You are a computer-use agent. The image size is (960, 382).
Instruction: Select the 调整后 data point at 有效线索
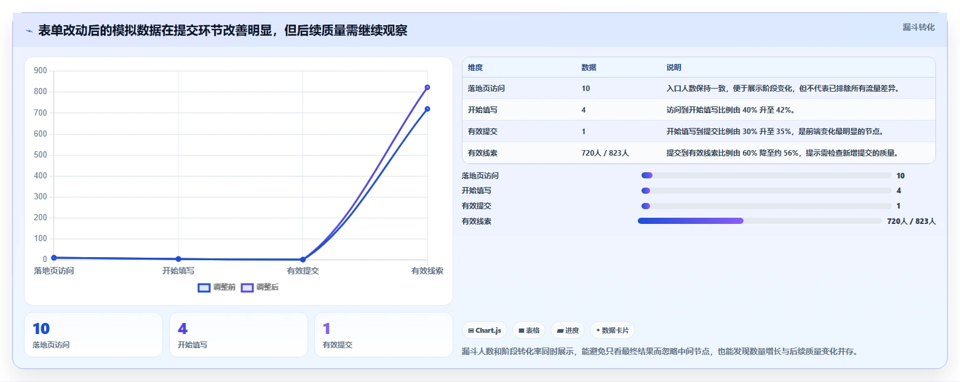pos(427,87)
